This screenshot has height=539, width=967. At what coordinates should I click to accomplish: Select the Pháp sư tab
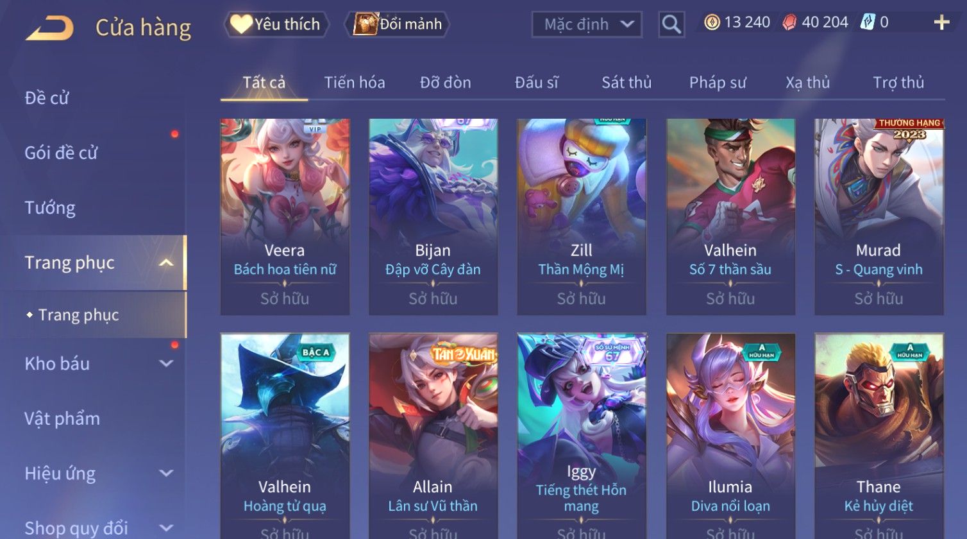(x=718, y=82)
